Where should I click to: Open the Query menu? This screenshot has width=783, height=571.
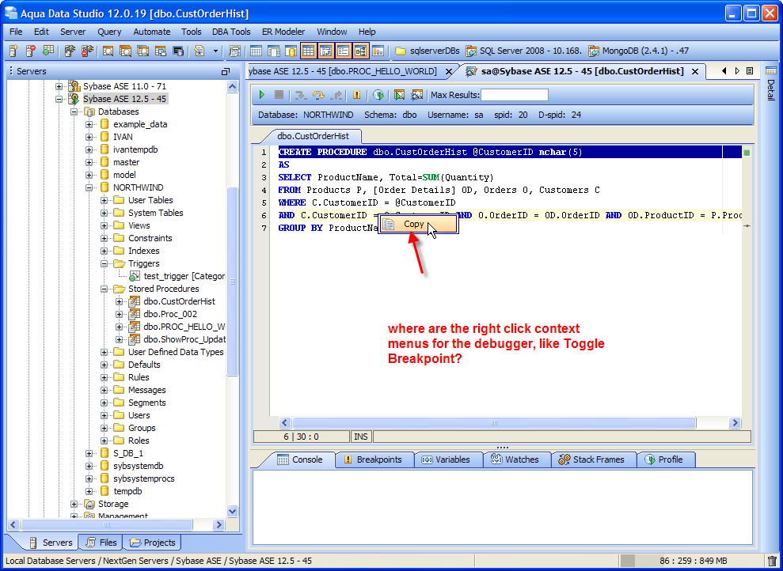click(109, 32)
